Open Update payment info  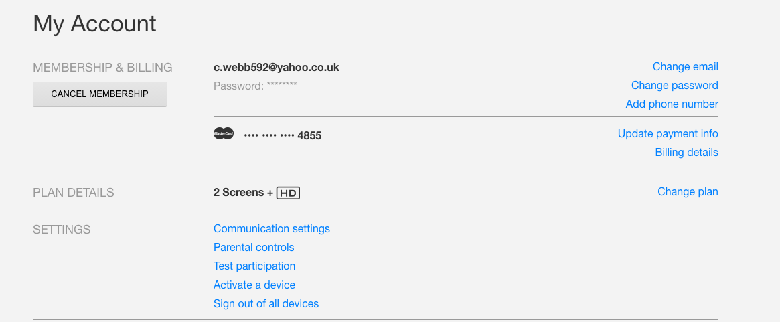coord(668,134)
